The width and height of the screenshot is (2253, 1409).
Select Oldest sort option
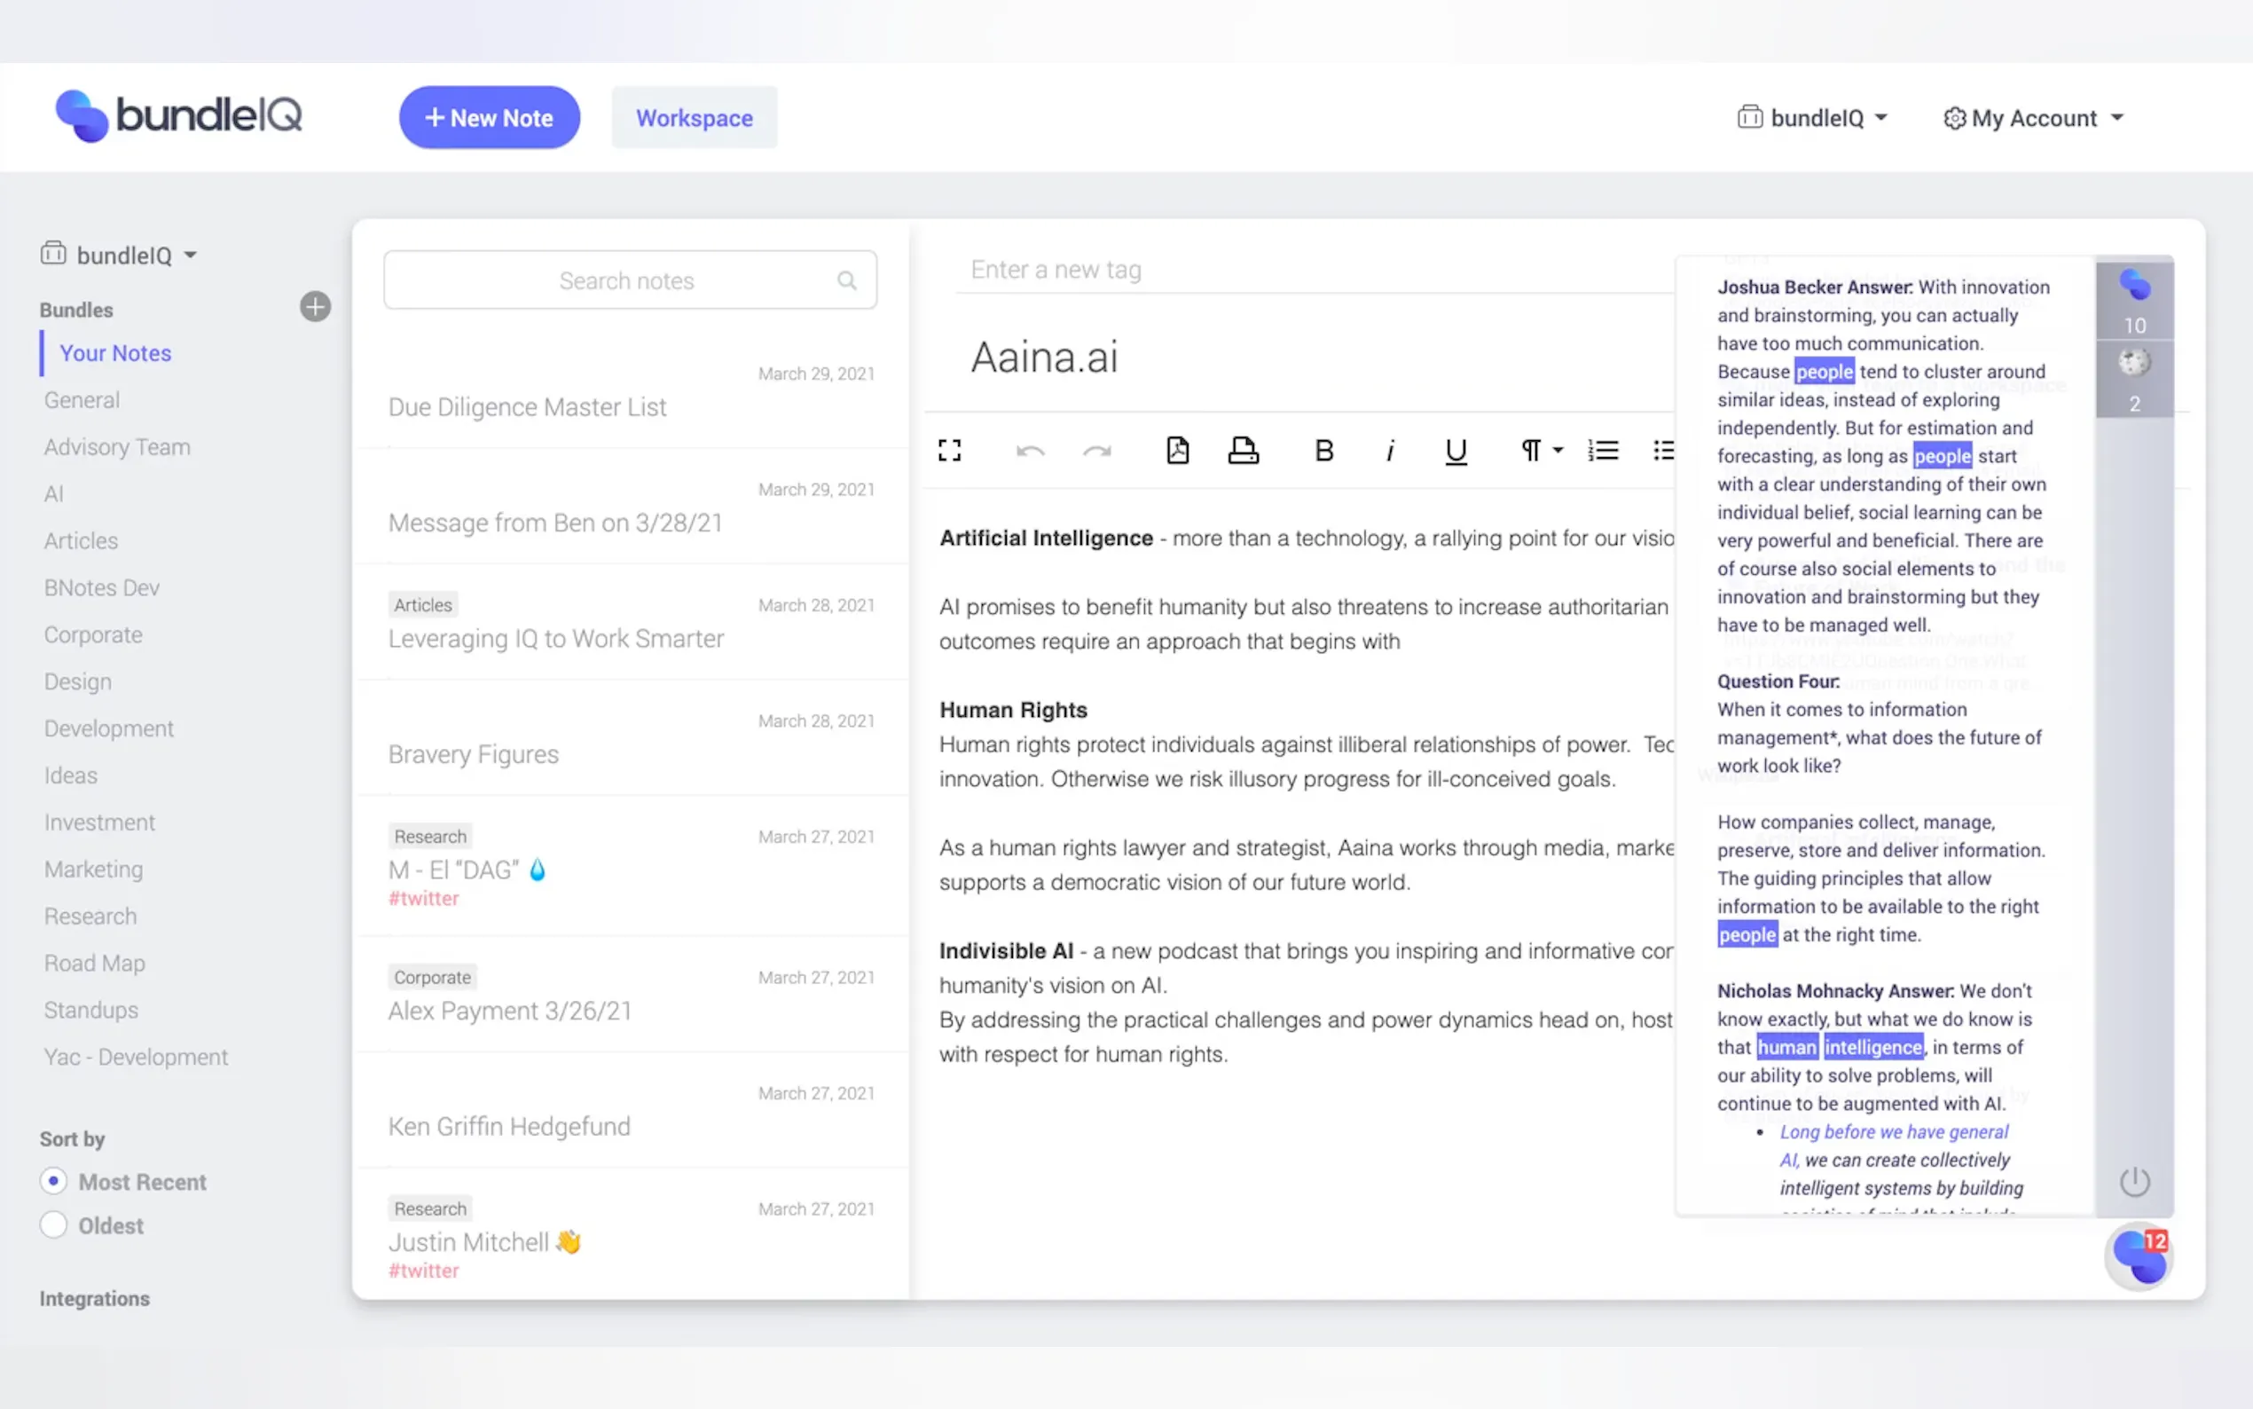click(54, 1224)
